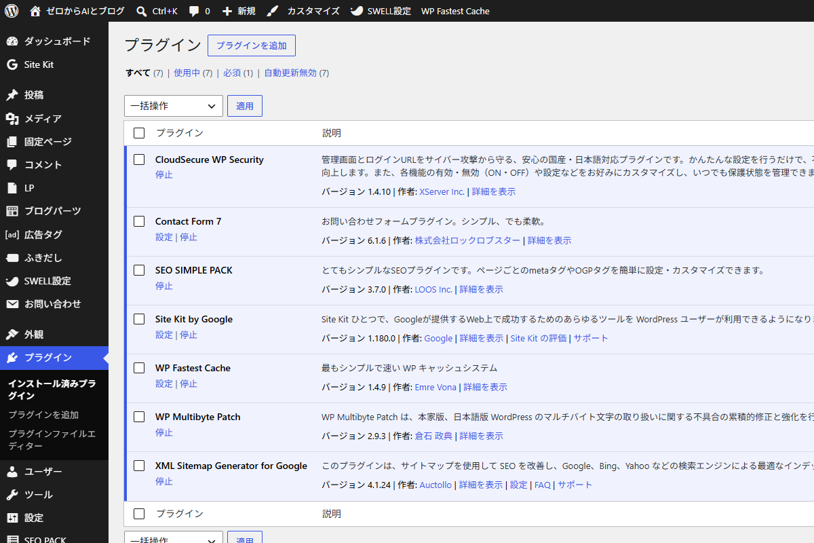Check the WP Multibyte Patch checkbox
Screen dimensions: 814x543
pos(139,417)
